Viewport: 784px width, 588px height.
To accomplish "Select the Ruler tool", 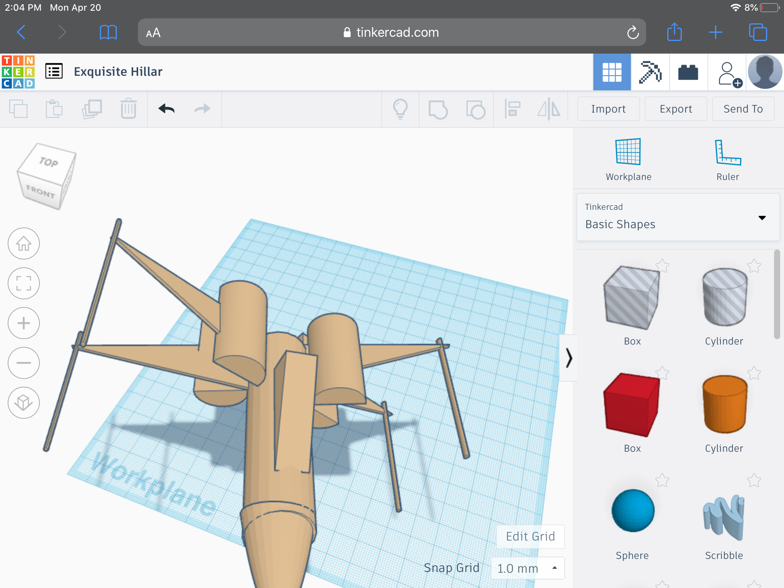I will coord(728,159).
